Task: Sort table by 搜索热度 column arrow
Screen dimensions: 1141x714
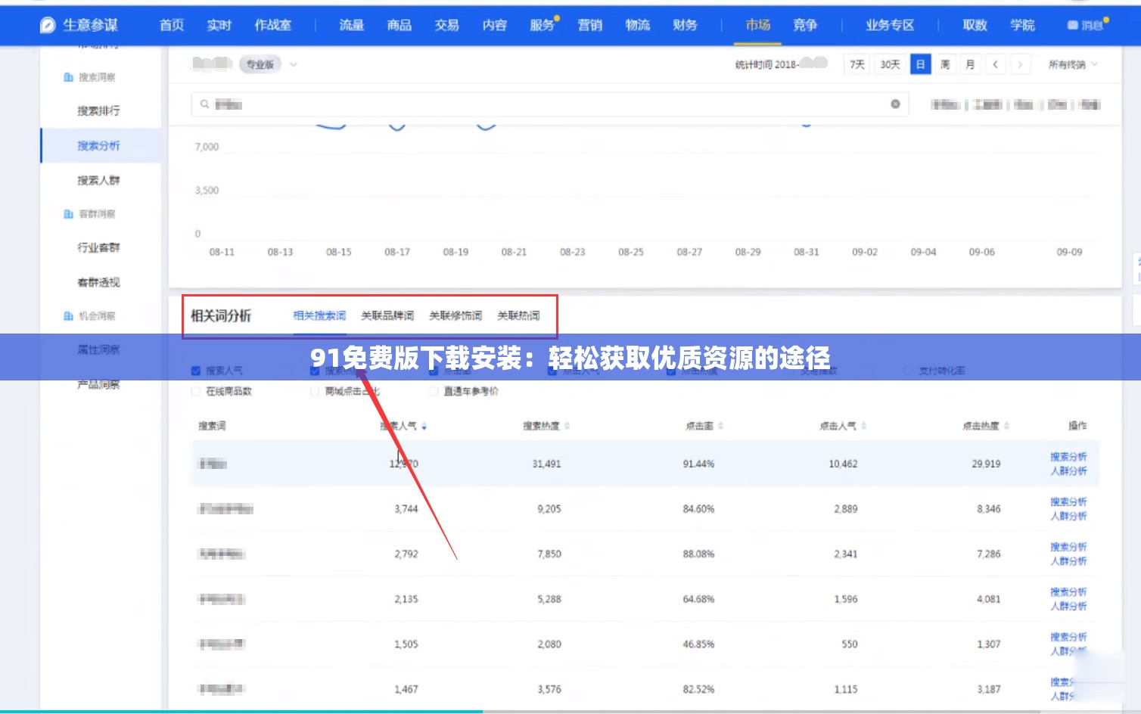Action: [x=567, y=427]
